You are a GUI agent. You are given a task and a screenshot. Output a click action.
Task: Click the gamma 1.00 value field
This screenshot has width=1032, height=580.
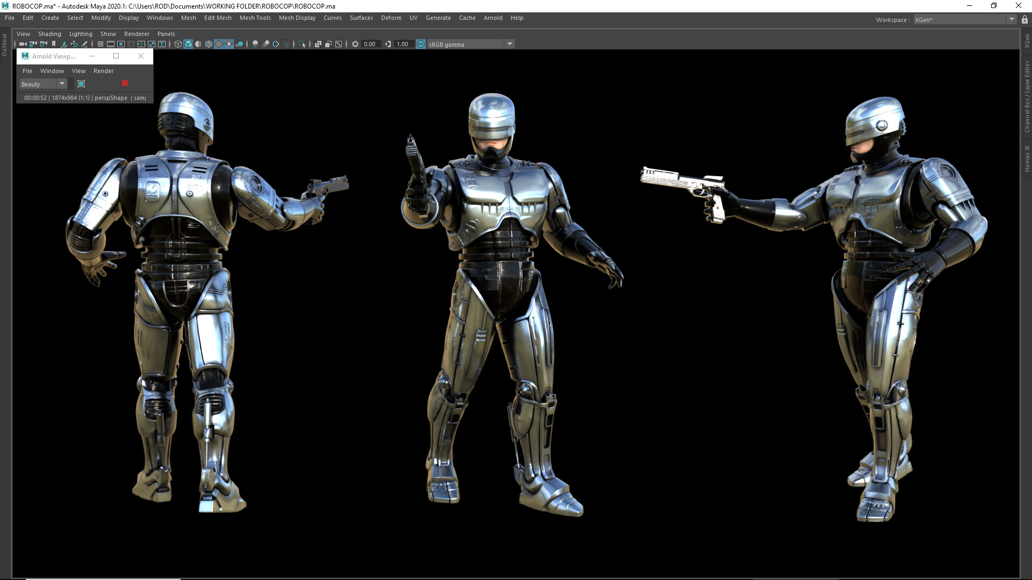point(403,44)
